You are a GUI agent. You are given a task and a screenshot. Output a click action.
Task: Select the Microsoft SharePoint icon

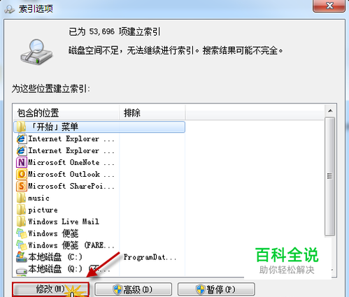[21, 186]
